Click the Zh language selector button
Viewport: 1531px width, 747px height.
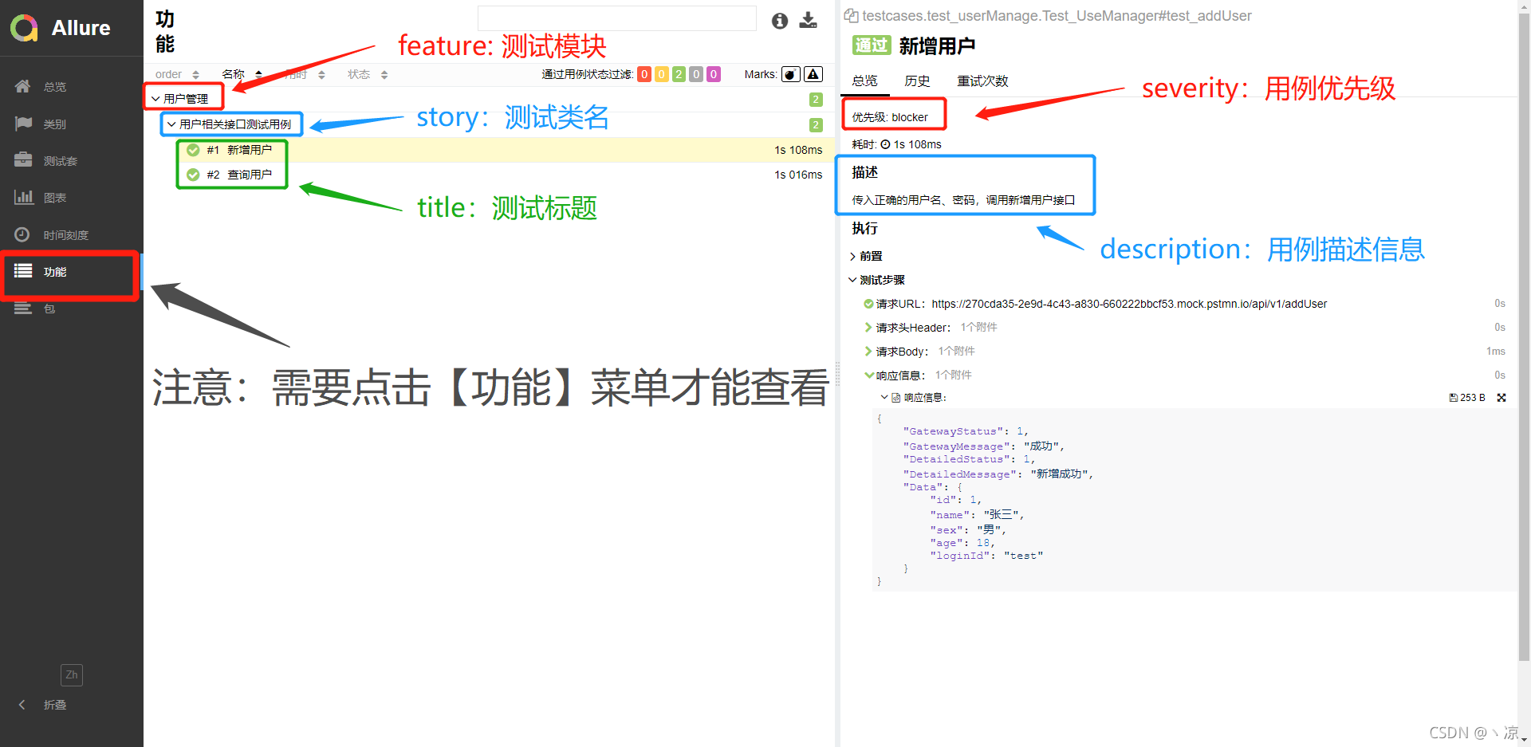[72, 674]
